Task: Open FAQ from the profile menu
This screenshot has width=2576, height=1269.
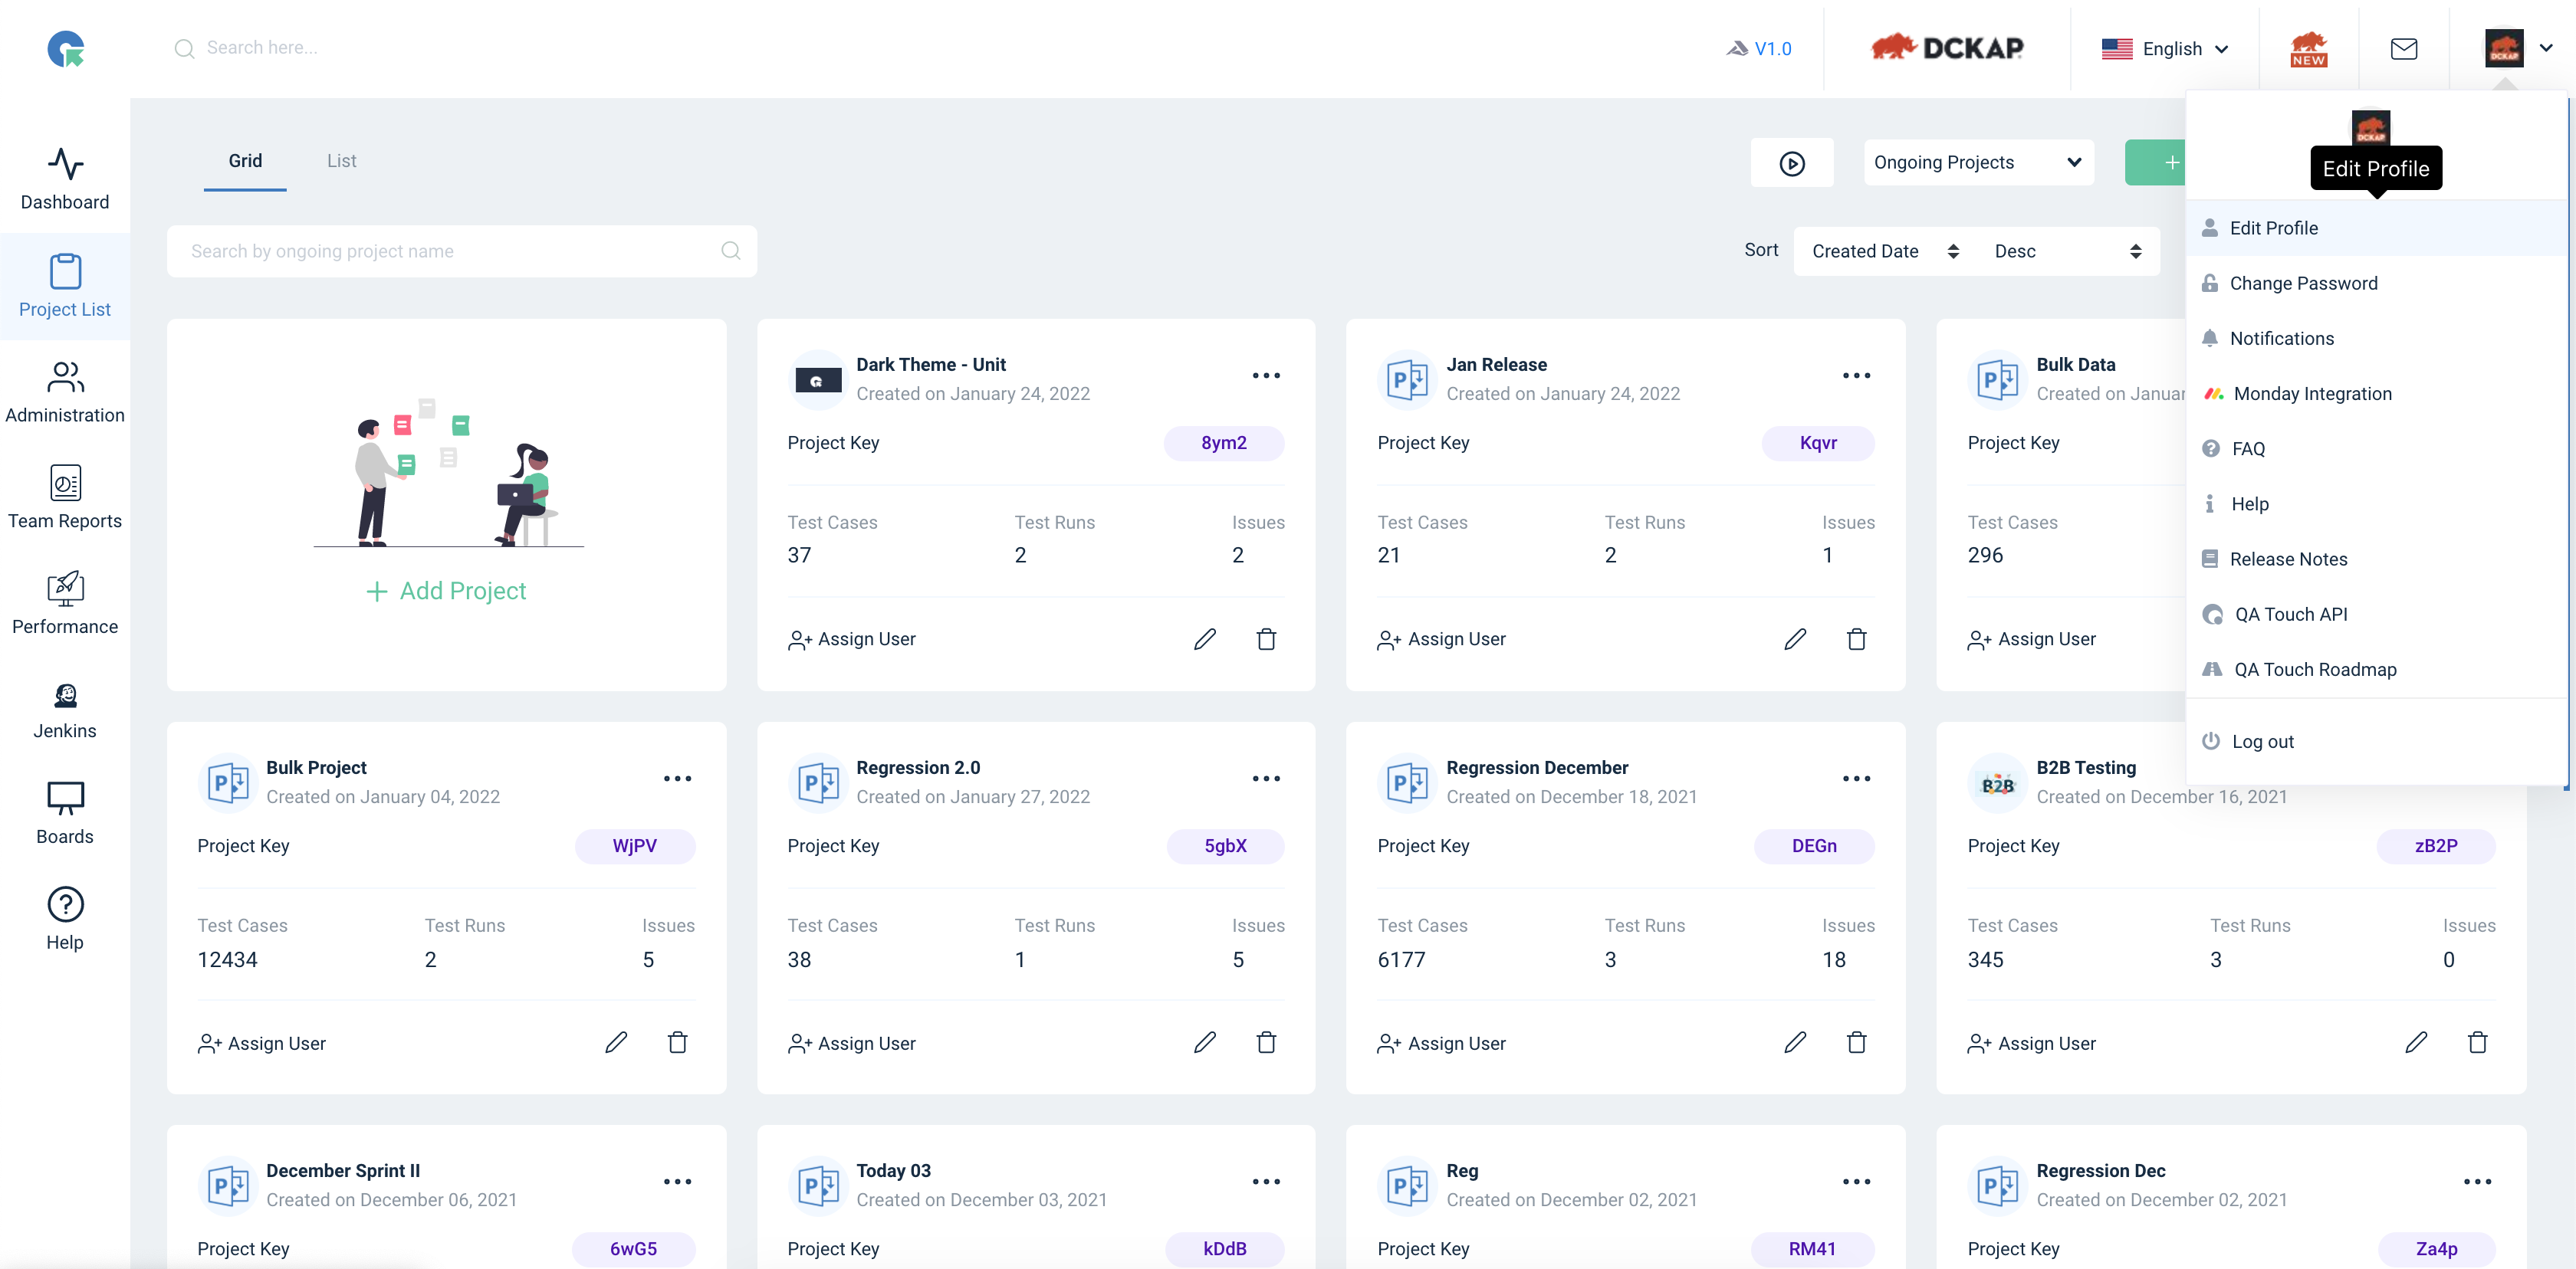Action: pos(2375,448)
